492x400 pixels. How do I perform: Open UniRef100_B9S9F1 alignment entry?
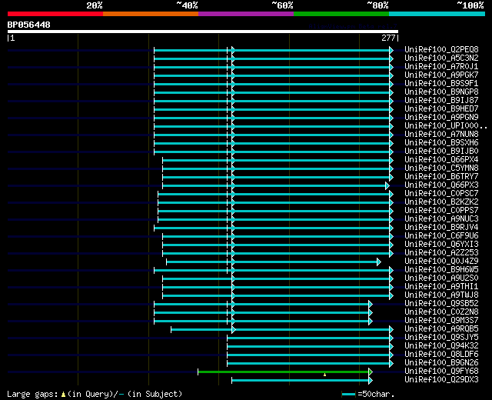[x=441, y=84]
